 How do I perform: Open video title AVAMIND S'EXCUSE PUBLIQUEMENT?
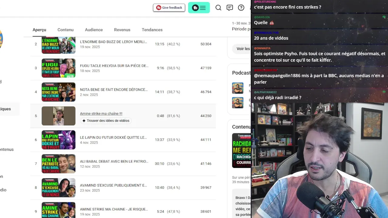(113, 185)
